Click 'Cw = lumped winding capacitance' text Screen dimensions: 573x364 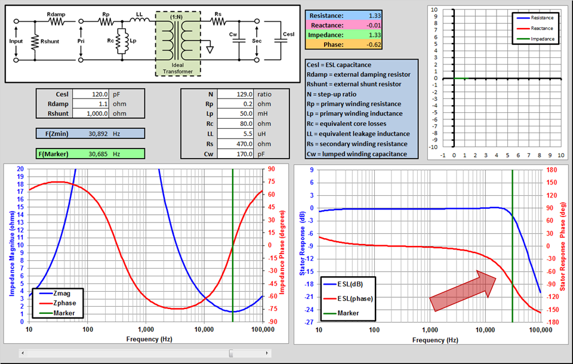pos(357,154)
